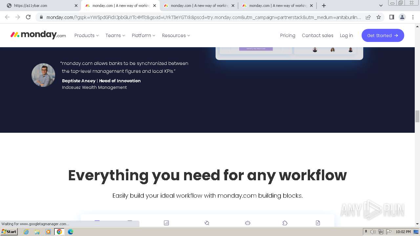Open Windows Media Player from the taskbar
Screen dimensions: 420x236
point(48,231)
